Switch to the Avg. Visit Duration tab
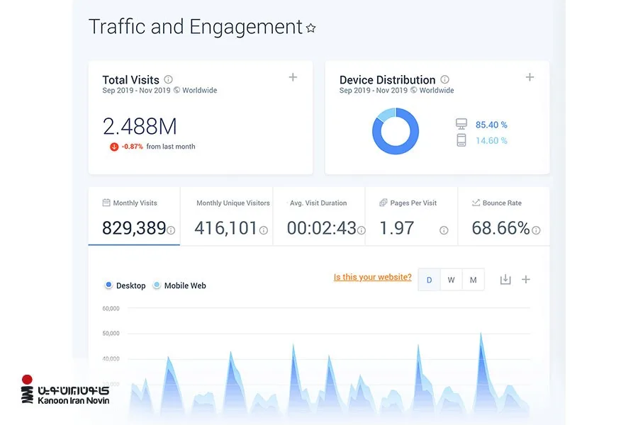The image size is (638, 425). coord(319,216)
